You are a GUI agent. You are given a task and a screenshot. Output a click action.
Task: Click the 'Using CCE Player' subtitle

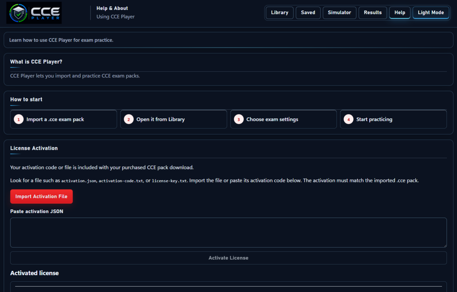tap(115, 17)
